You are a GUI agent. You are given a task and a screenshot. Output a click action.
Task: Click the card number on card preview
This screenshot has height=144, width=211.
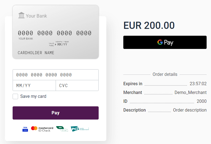point(55,33)
